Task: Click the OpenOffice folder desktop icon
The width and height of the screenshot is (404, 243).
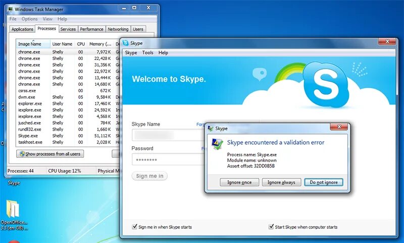Action: coord(13,209)
